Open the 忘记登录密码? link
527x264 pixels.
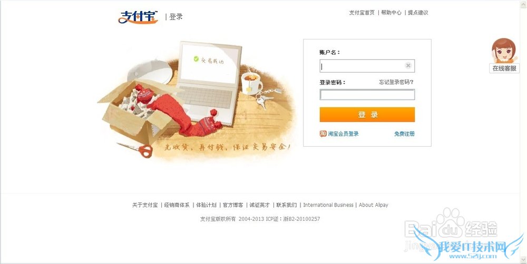pos(396,82)
